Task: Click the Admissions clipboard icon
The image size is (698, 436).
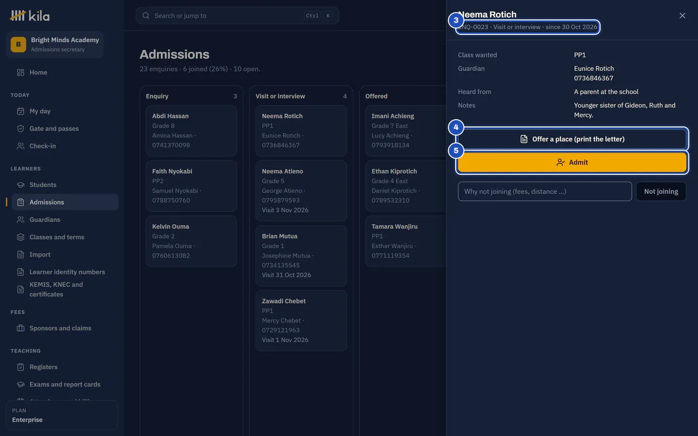Action: [20, 202]
